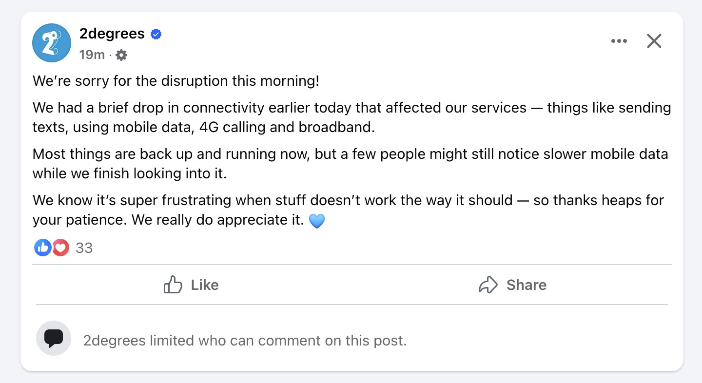This screenshot has height=383, width=702.
Task: Click the curved arrow Share icon
Action: pos(488,285)
